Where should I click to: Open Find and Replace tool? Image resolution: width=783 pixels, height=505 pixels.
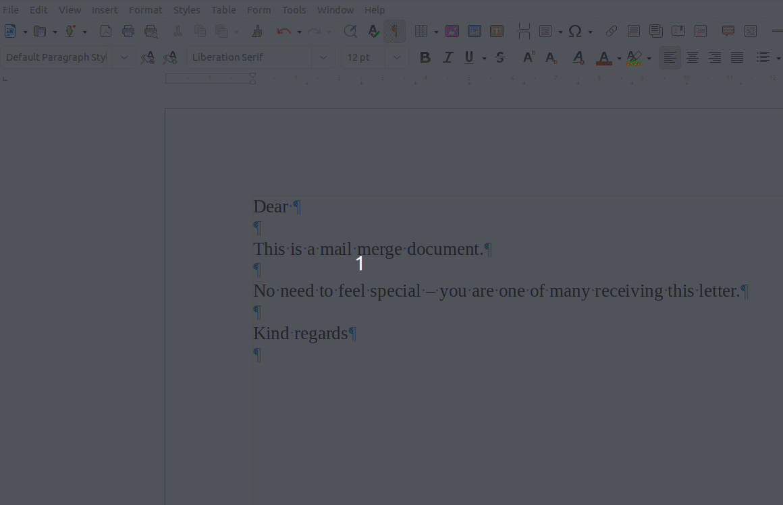[350, 31]
